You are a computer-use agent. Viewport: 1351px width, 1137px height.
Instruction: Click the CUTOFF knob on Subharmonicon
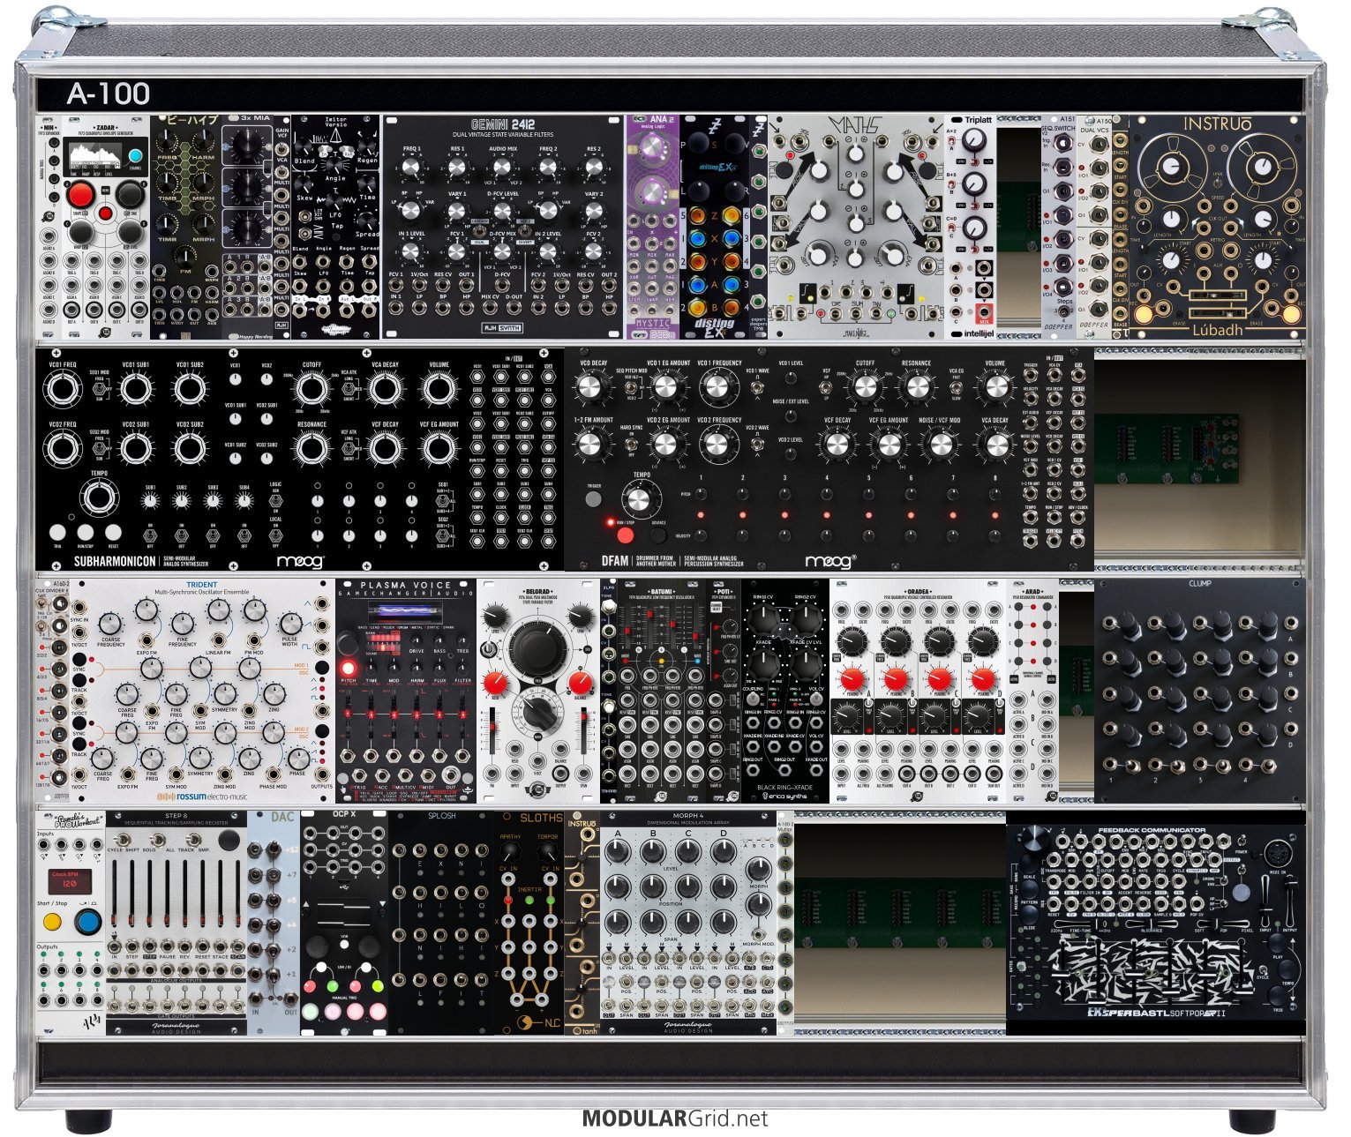pyautogui.click(x=311, y=389)
